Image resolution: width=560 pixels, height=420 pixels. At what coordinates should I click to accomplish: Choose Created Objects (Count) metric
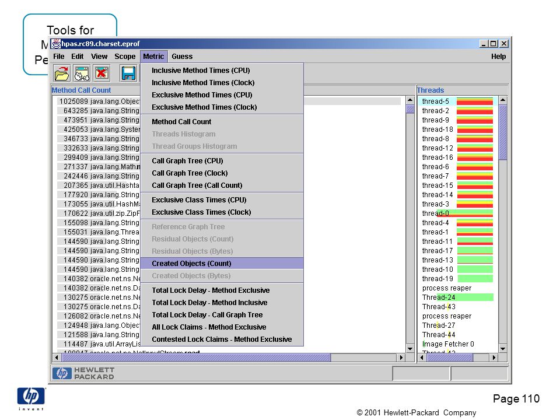tap(222, 264)
